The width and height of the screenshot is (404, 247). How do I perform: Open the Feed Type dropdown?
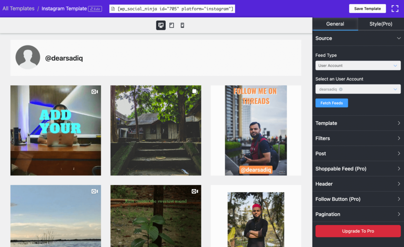click(x=357, y=65)
